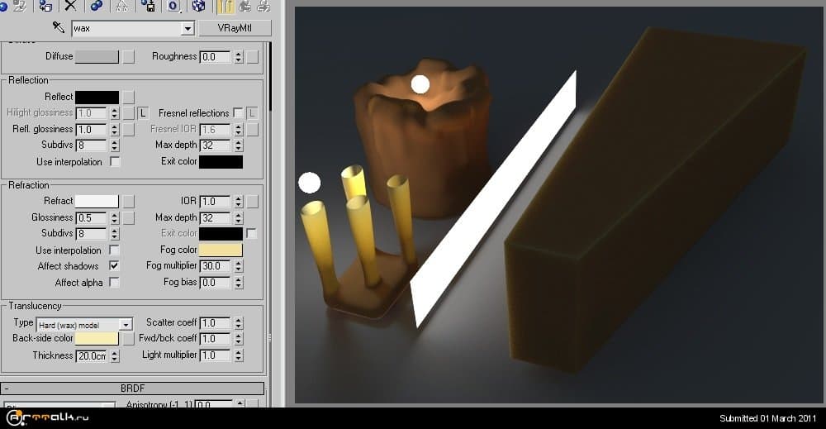
Task: Click refraction Max depth 32 field
Action: tap(216, 217)
